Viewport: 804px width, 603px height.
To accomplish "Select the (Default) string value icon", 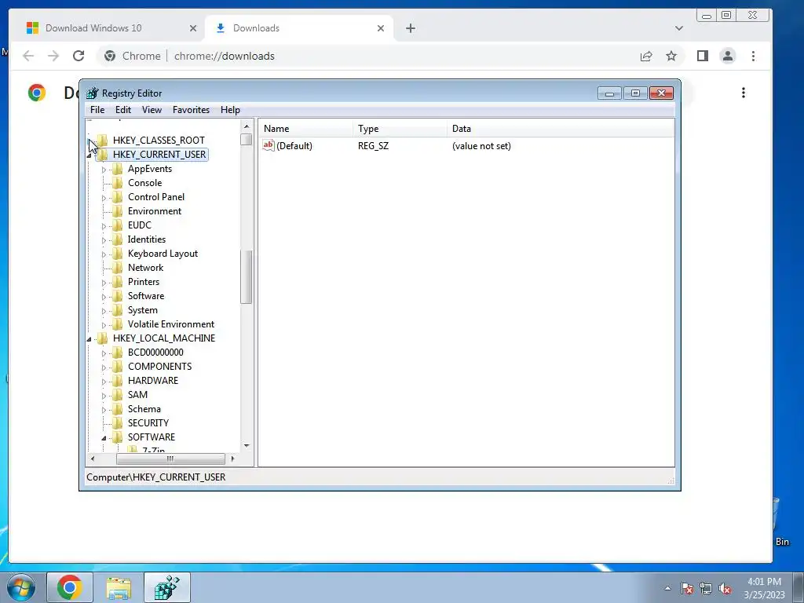I will [269, 145].
